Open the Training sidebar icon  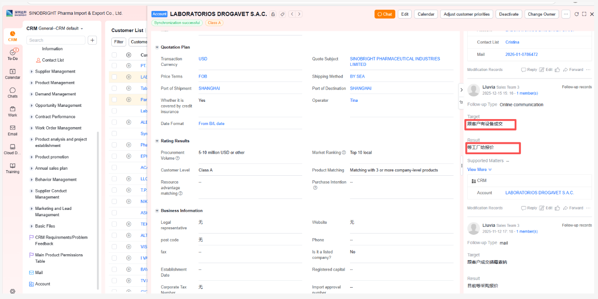coord(12,168)
